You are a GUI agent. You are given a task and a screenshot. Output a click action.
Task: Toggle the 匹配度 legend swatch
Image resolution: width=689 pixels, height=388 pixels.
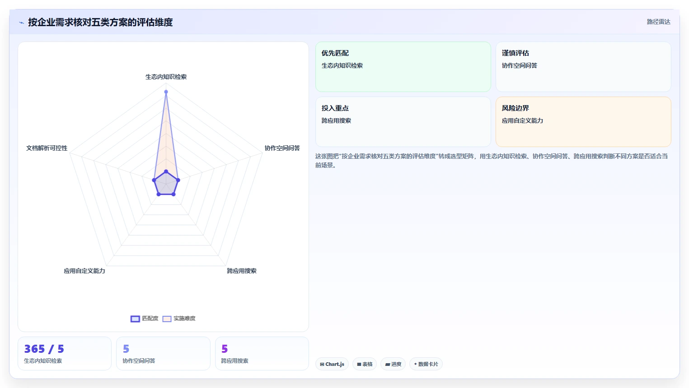coord(135,319)
